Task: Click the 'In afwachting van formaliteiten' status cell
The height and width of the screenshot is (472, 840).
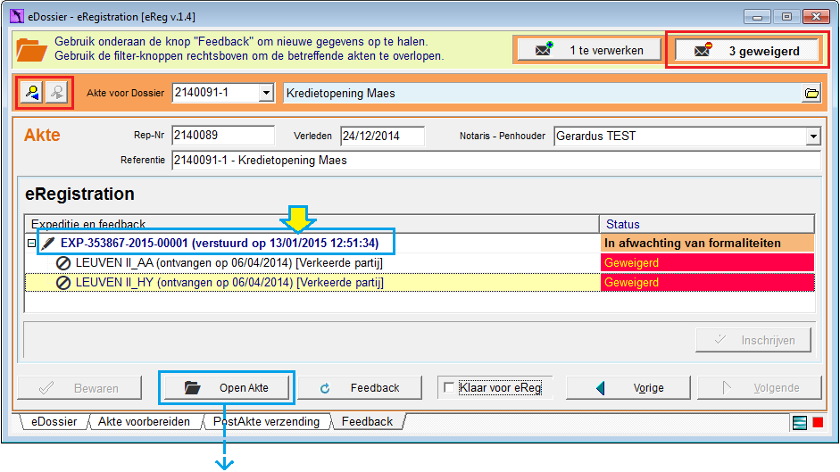Action: [x=707, y=244]
